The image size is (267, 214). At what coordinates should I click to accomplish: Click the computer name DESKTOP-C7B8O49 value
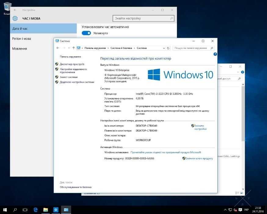coord(146,126)
